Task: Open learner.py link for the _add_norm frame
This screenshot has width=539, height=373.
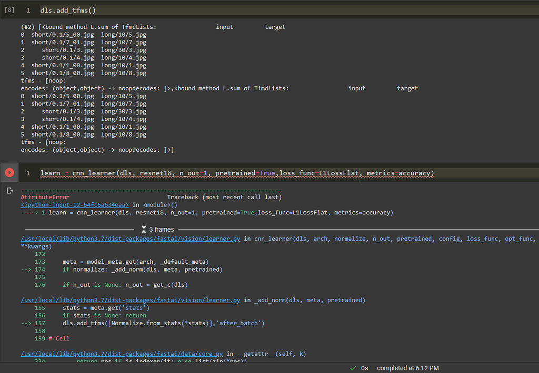Action: point(129,300)
